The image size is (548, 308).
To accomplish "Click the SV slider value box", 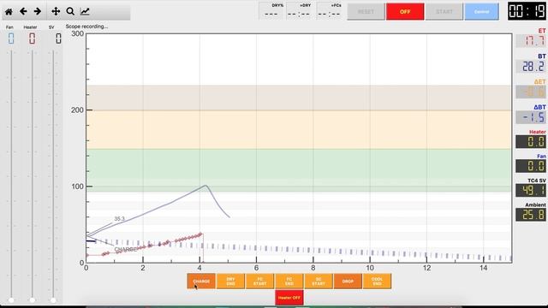I will pos(58,38).
